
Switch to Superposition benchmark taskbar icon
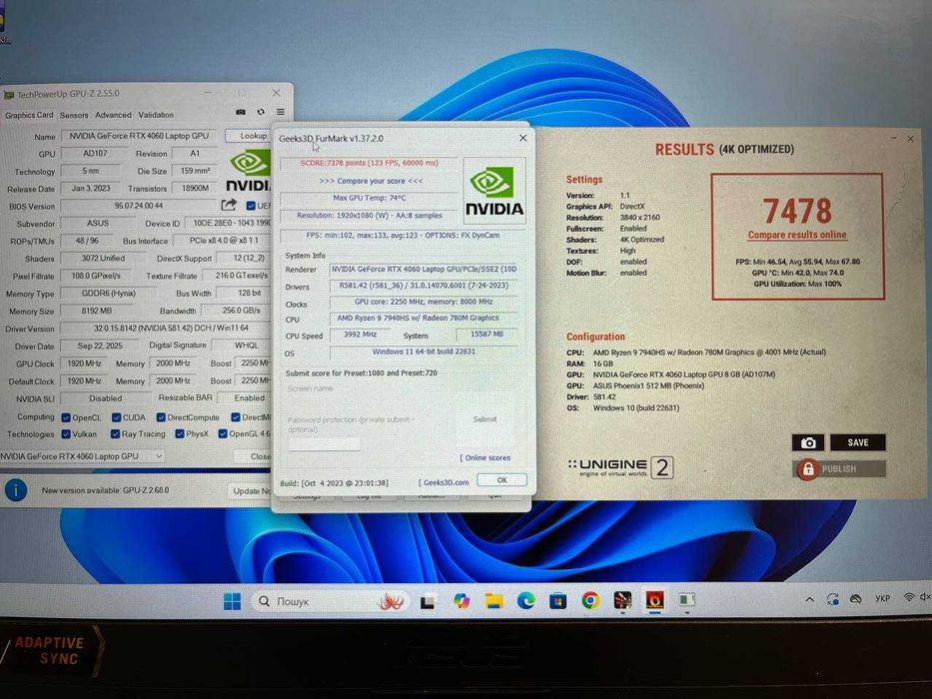(x=622, y=600)
